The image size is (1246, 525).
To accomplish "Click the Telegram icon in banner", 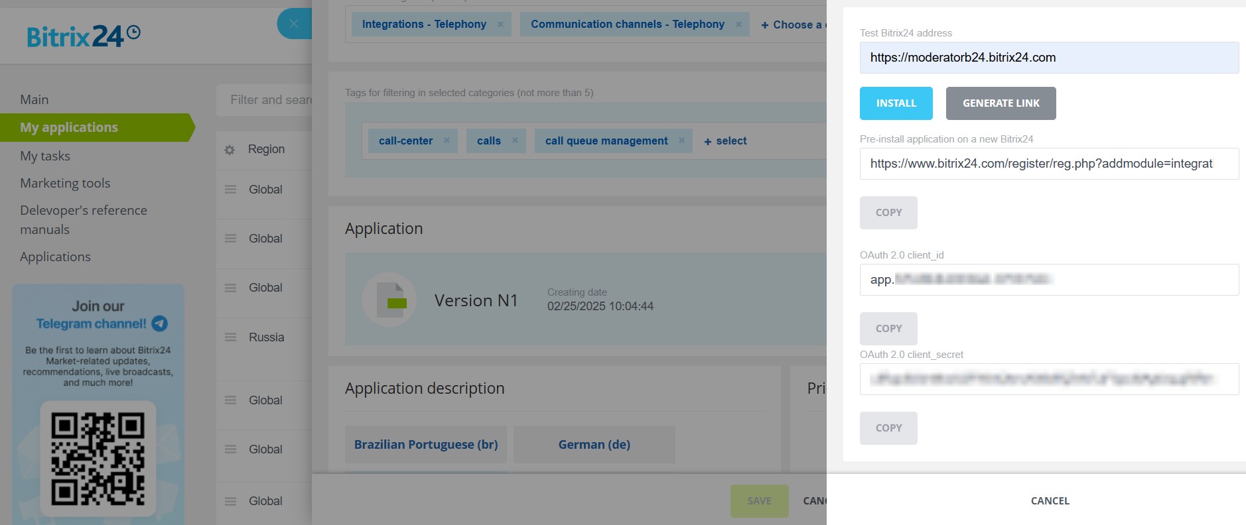I will tap(159, 323).
